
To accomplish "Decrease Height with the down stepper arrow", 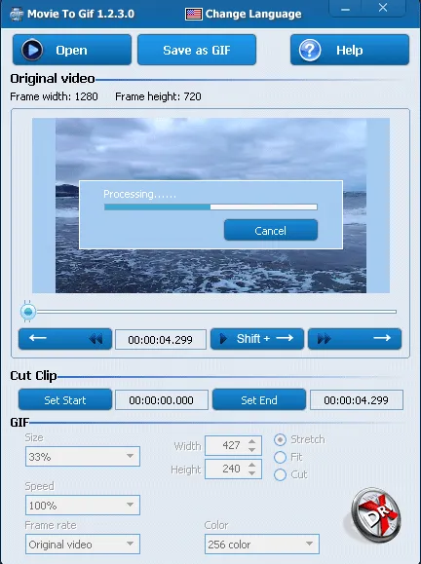I will [252, 473].
